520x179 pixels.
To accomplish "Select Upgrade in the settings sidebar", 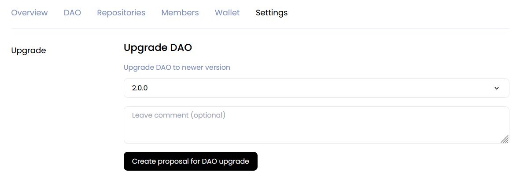I will coord(29,50).
